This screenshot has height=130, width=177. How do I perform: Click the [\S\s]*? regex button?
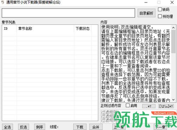click(166, 106)
